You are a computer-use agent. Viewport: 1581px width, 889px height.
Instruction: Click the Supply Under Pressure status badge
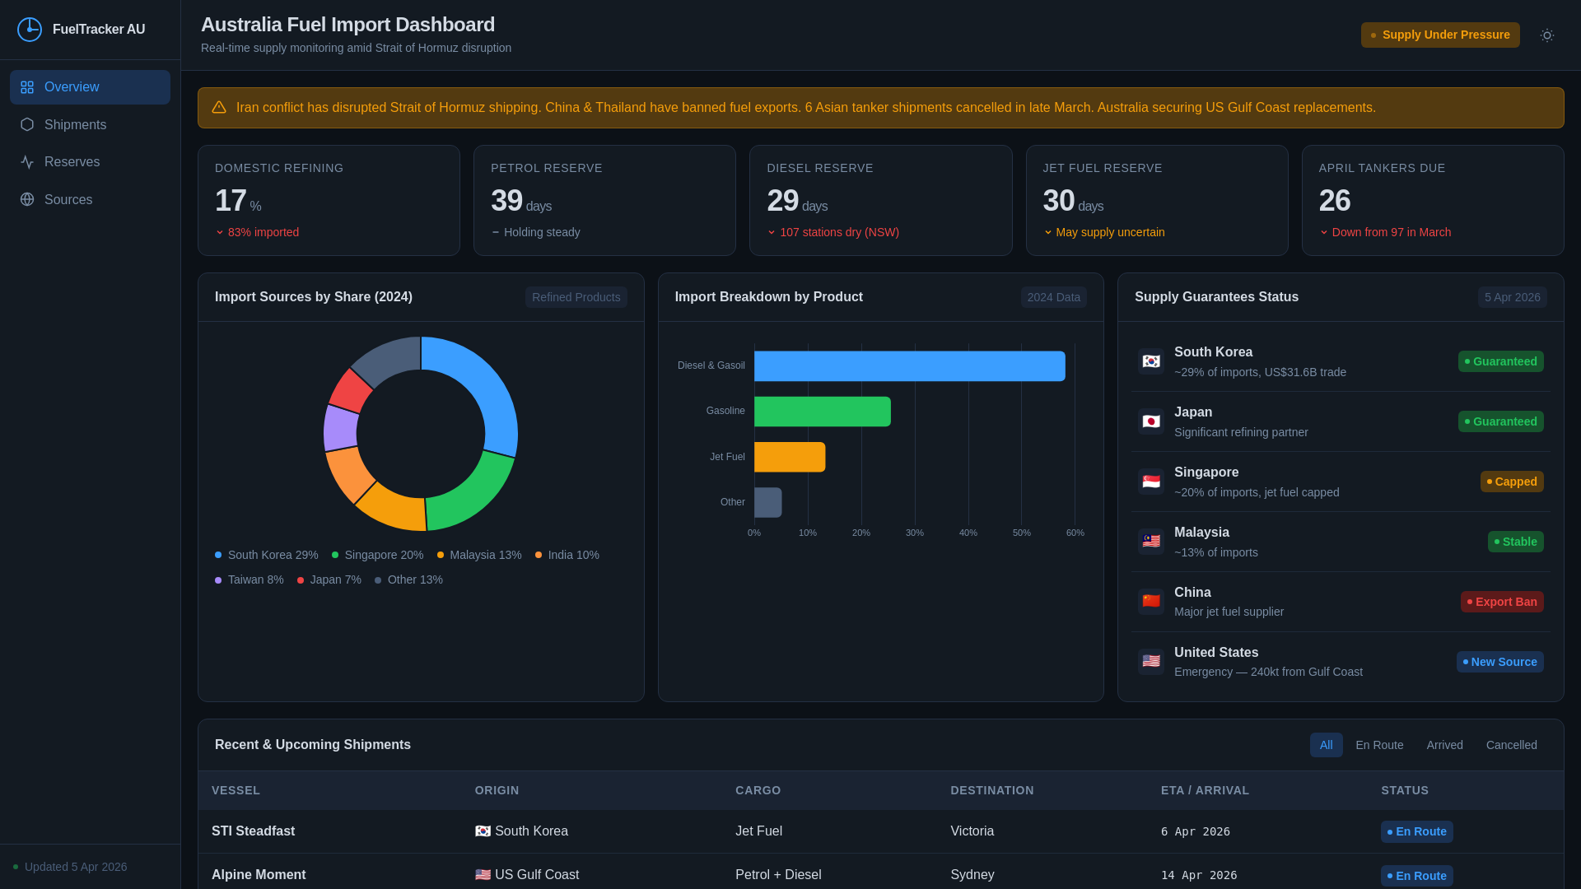(x=1439, y=35)
